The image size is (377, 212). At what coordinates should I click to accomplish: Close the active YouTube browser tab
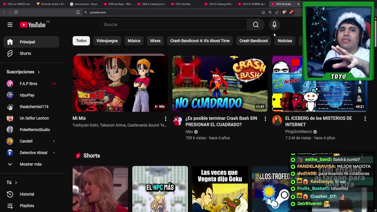(298, 4)
